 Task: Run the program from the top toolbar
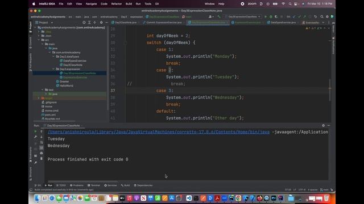pyautogui.click(x=266, y=16)
